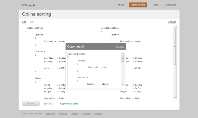
Task: Open the About page link
Action: click(121, 5)
